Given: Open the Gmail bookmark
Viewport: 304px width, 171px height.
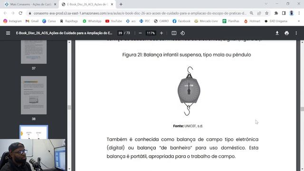Looking at the screenshot, I should (x=32, y=21).
